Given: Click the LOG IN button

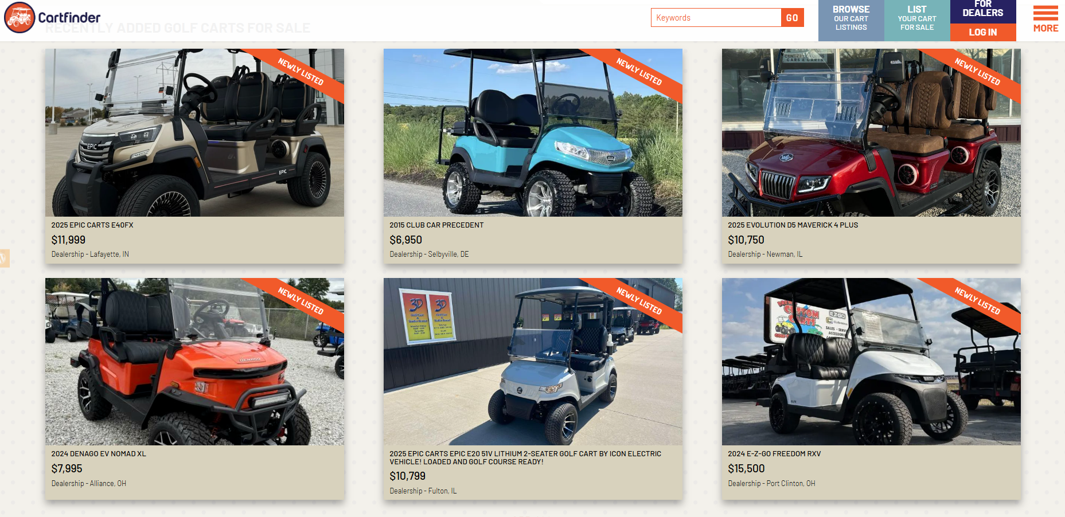Looking at the screenshot, I should pos(983,32).
